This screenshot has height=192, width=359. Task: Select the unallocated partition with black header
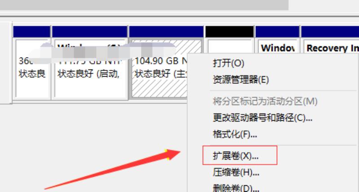(x=230, y=46)
